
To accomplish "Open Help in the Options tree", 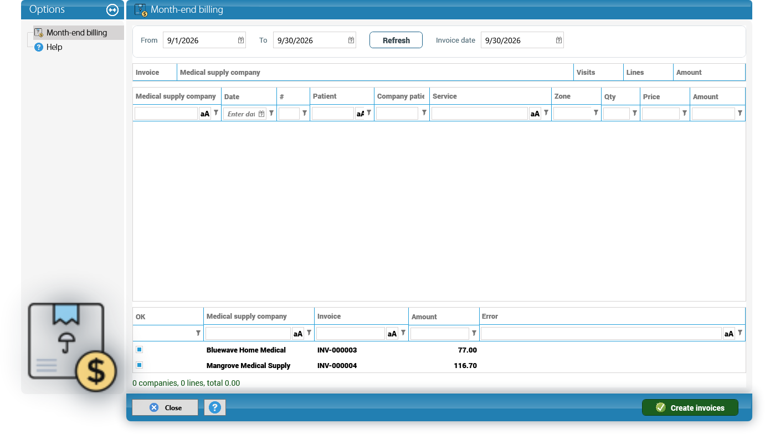I will pos(54,47).
